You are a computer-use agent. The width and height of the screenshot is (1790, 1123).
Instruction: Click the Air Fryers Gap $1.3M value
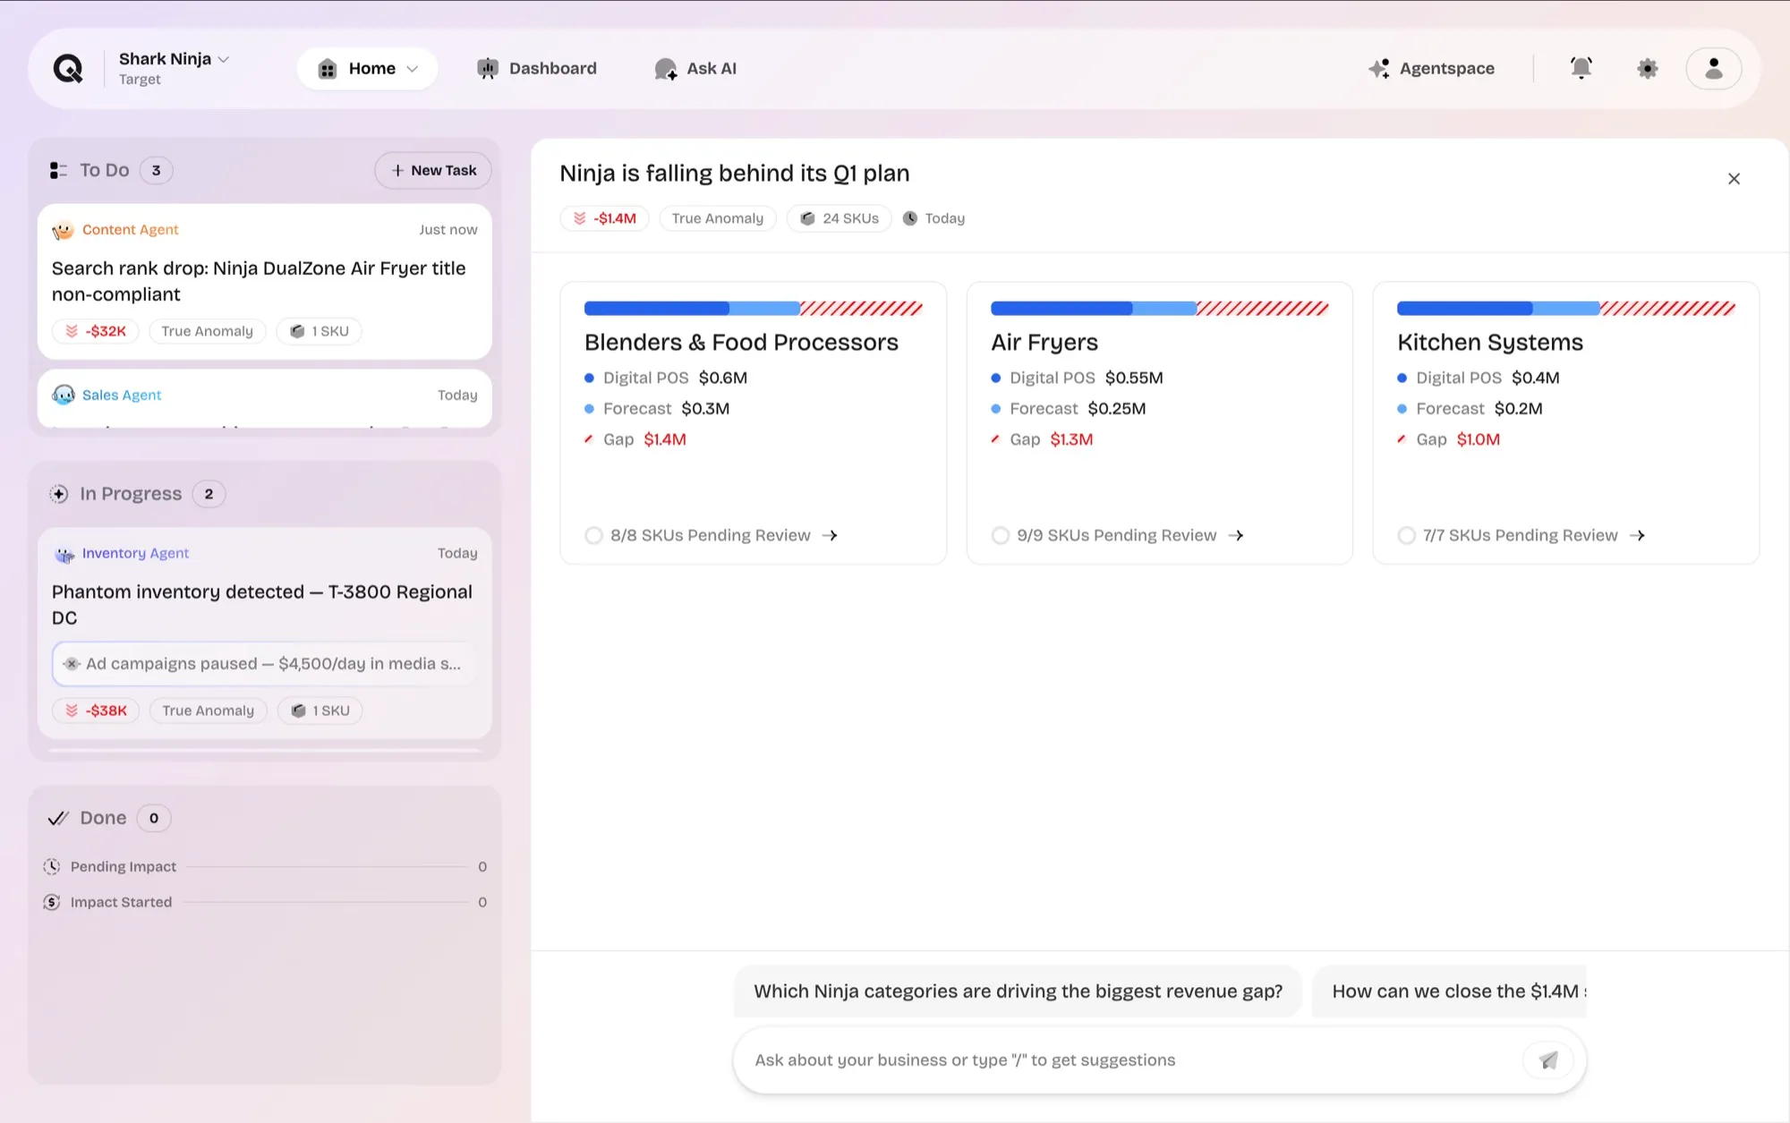click(1071, 439)
